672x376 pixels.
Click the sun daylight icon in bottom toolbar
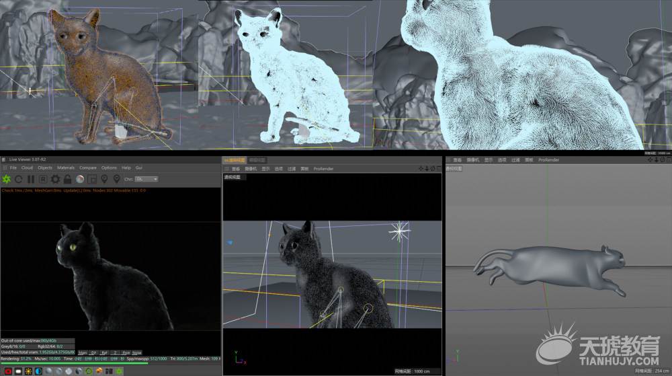point(28,371)
